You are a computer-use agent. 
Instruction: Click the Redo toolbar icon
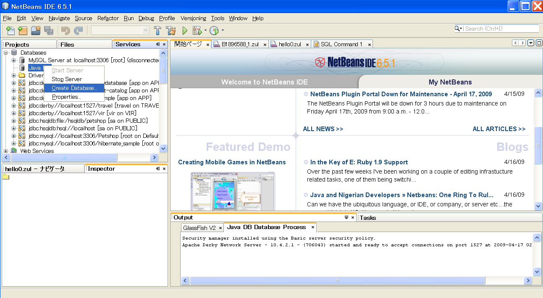(78, 30)
